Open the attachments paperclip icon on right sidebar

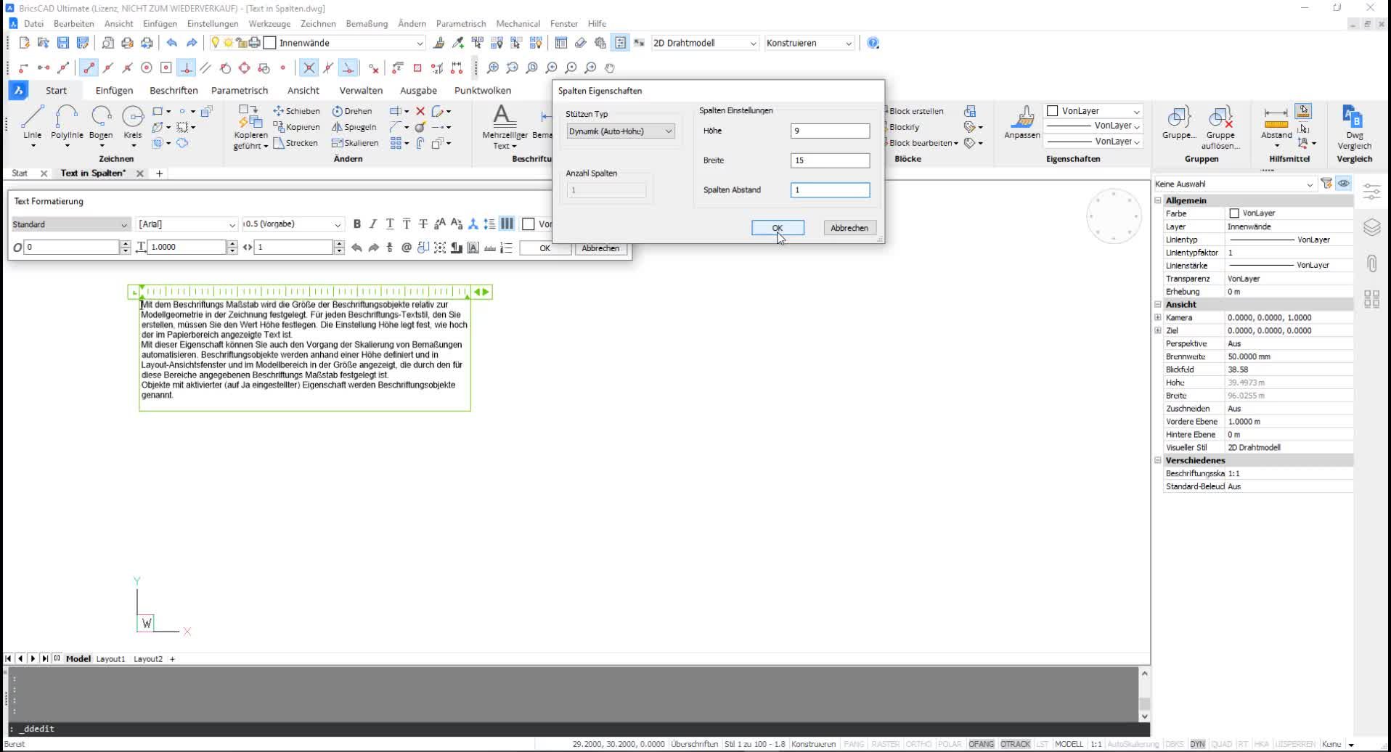point(1371,263)
